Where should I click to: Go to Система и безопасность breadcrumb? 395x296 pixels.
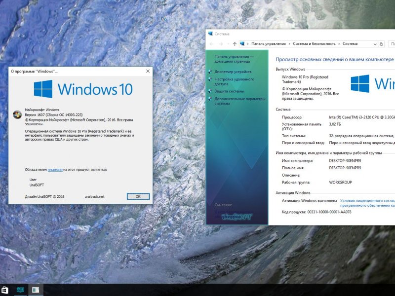[x=314, y=44]
